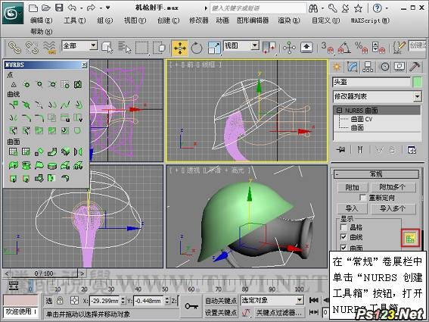Click the Configure Modifier Sets icon

click(412, 150)
